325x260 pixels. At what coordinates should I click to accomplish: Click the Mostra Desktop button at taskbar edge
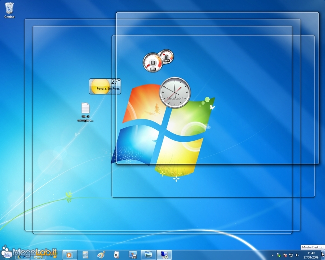[323, 255]
